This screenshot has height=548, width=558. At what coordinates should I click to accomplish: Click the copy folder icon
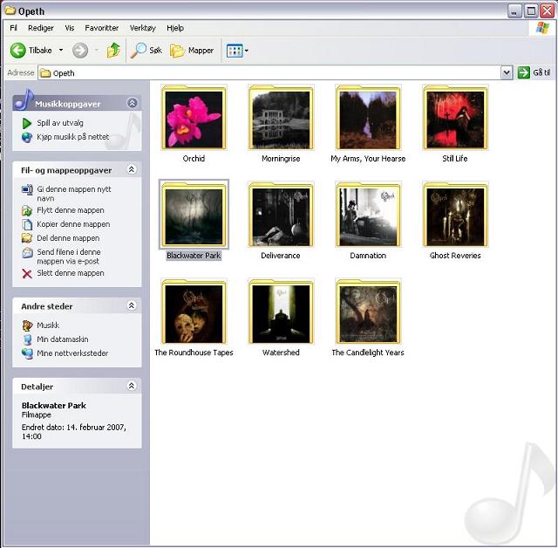click(27, 224)
